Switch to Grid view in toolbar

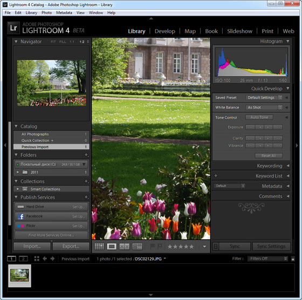tap(99, 246)
